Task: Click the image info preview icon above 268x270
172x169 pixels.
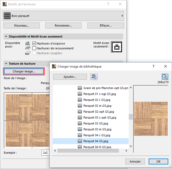Action: [x=165, y=77]
